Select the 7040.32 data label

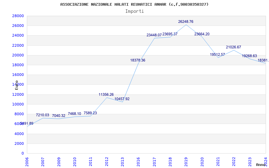click(x=59, y=116)
